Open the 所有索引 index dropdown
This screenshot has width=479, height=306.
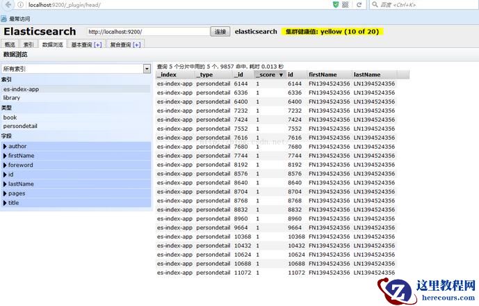[76, 69]
